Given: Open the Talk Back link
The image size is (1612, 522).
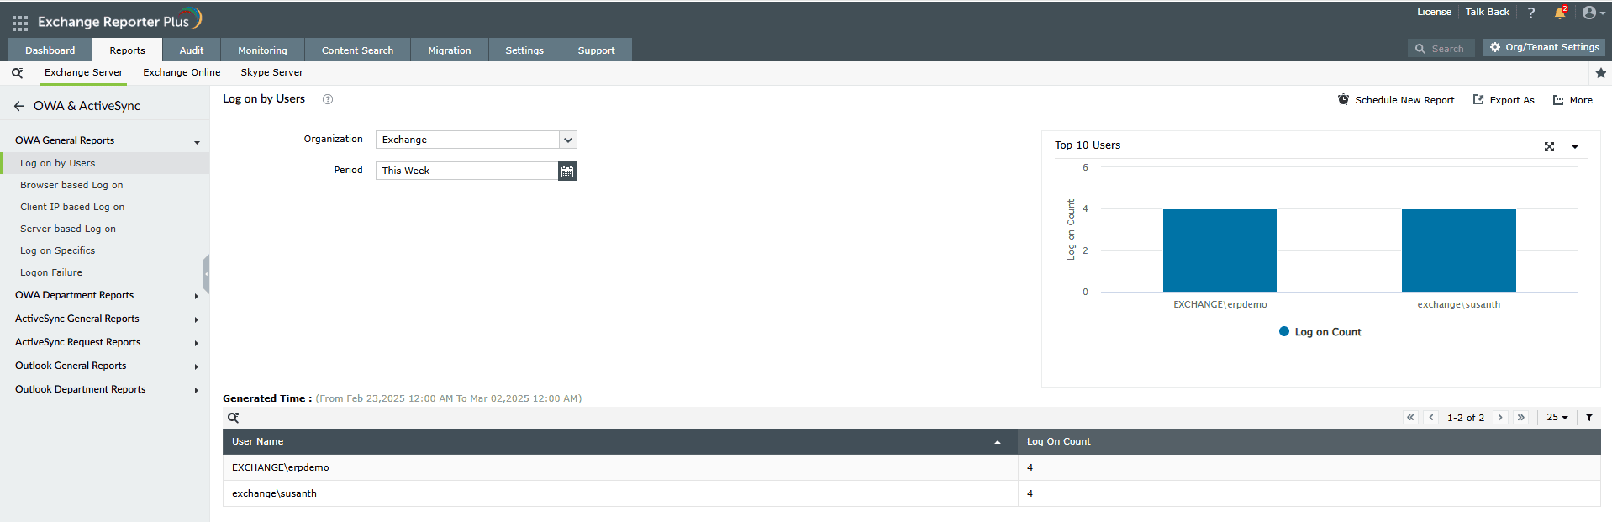Looking at the screenshot, I should 1488,12.
